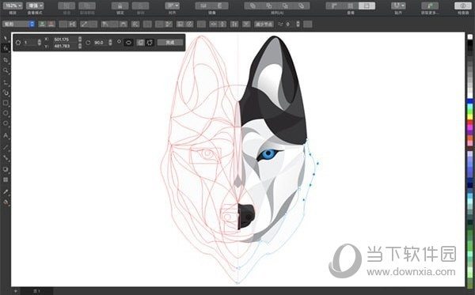Screen dimensions: 475x295
Task: Toggle the grey button left of dashed-outline toggle
Action: tap(140, 43)
